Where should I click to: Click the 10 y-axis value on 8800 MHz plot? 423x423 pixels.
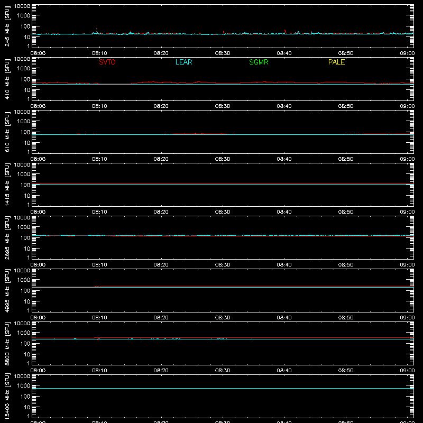click(x=27, y=354)
